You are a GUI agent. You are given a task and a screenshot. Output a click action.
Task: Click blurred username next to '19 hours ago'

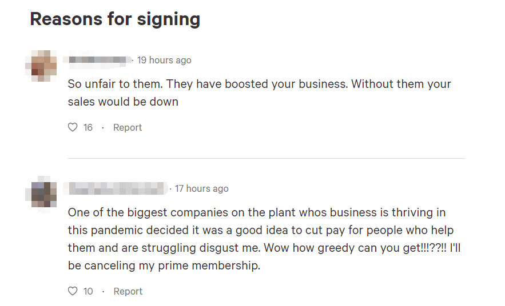100,60
